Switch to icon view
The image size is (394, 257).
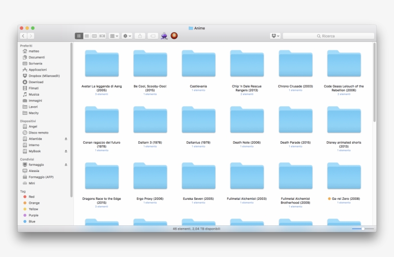(x=79, y=36)
